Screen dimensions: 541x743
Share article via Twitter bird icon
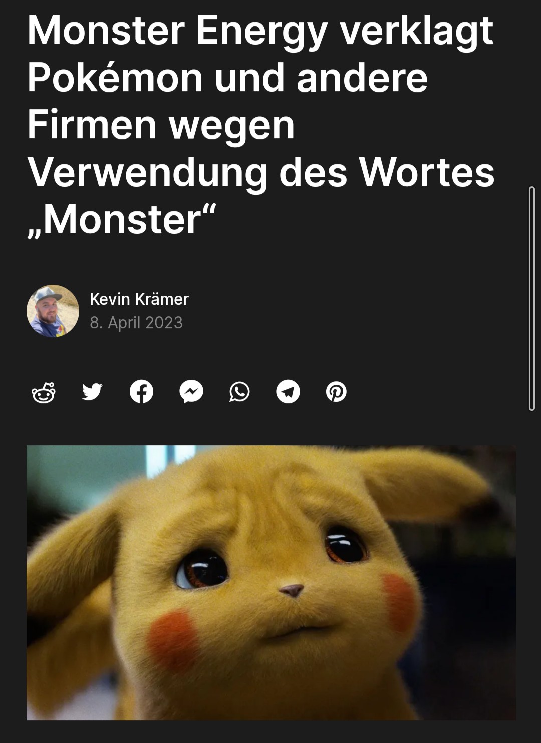point(92,392)
